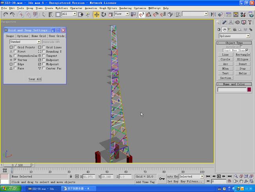Activate the Select and Move tool

pyautogui.click(x=97, y=15)
